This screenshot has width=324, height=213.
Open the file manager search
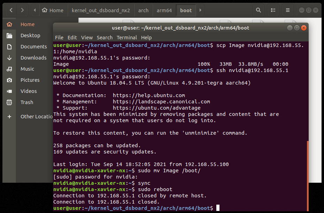coord(258,10)
